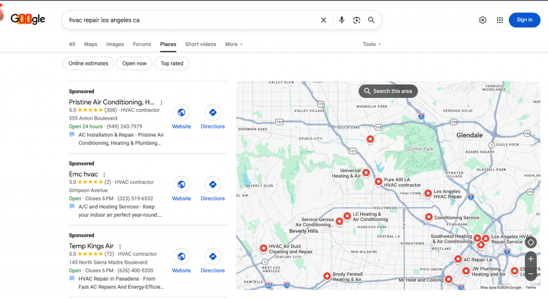Switch to the All results tab
Viewport: 548px width, 299px height.
72,44
